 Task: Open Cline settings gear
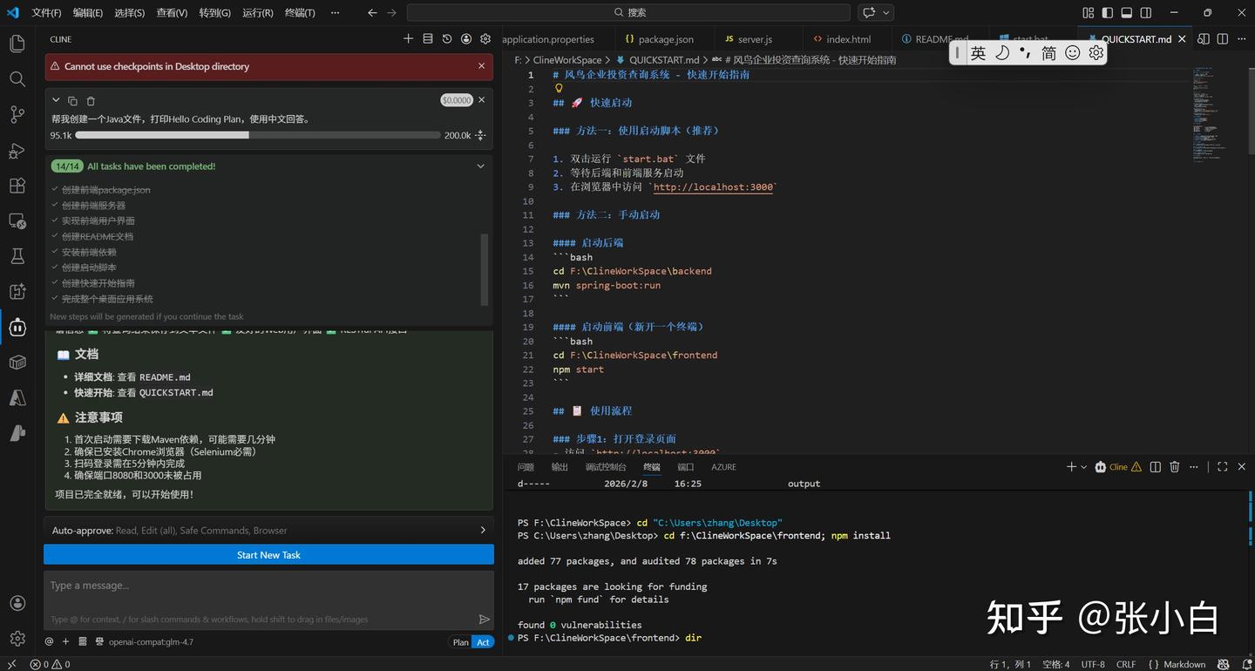click(x=485, y=38)
